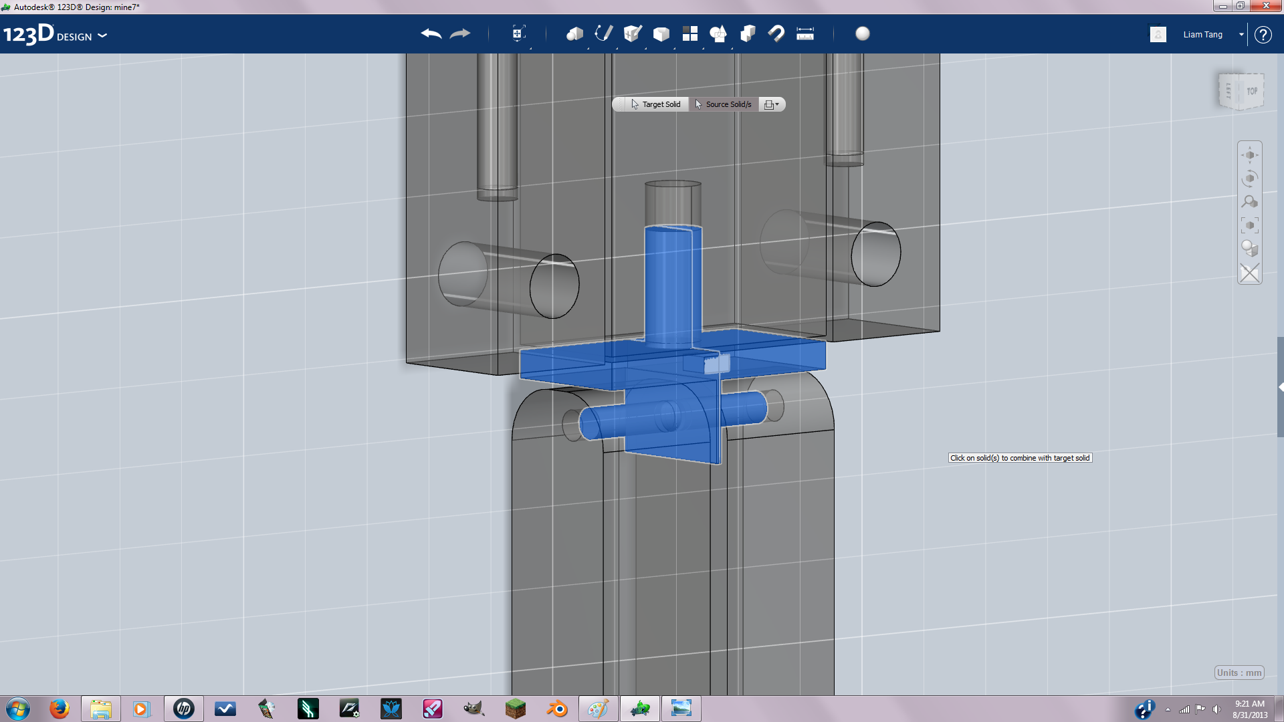Open the Help question mark

1263,35
